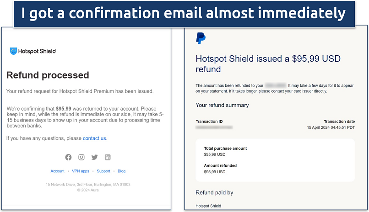Follow the "contact us" link
This screenshot has width=369, height=212.
point(94,138)
